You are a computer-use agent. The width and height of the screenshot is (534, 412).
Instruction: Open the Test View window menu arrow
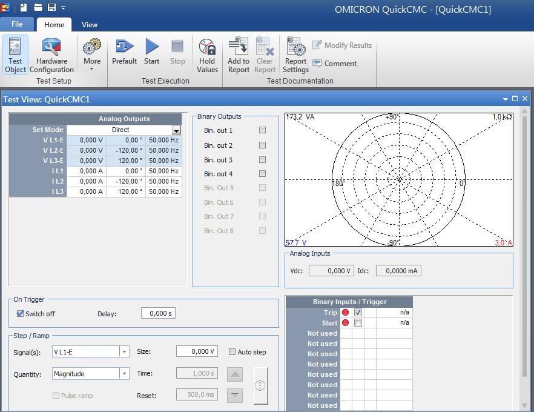click(506, 99)
